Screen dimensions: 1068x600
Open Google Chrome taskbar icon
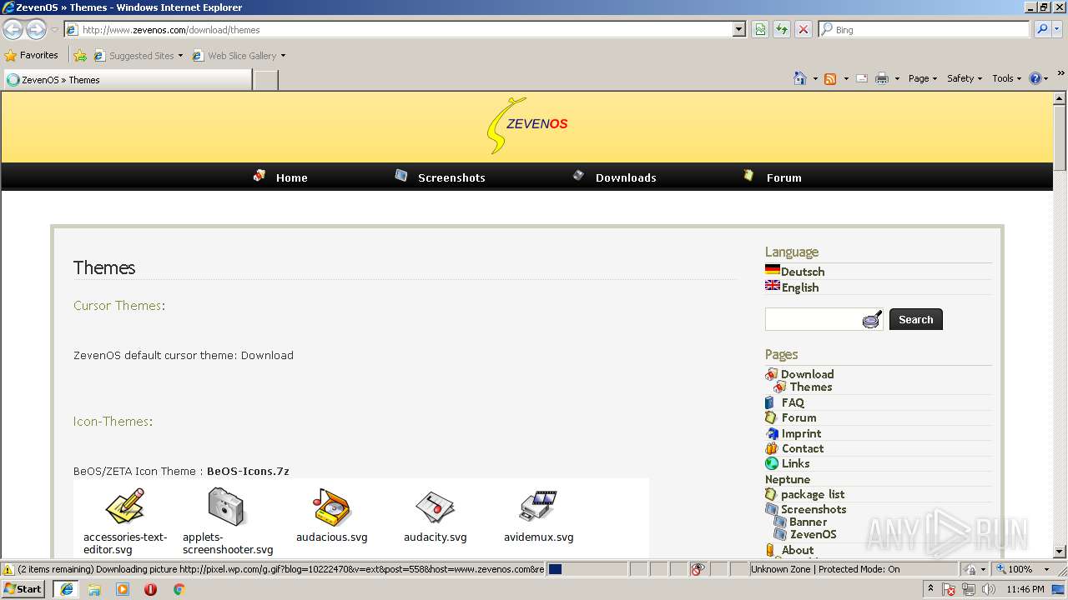click(x=179, y=589)
